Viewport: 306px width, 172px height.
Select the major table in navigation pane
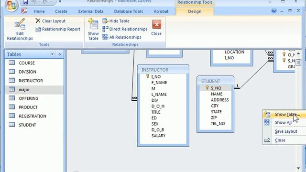(34, 89)
